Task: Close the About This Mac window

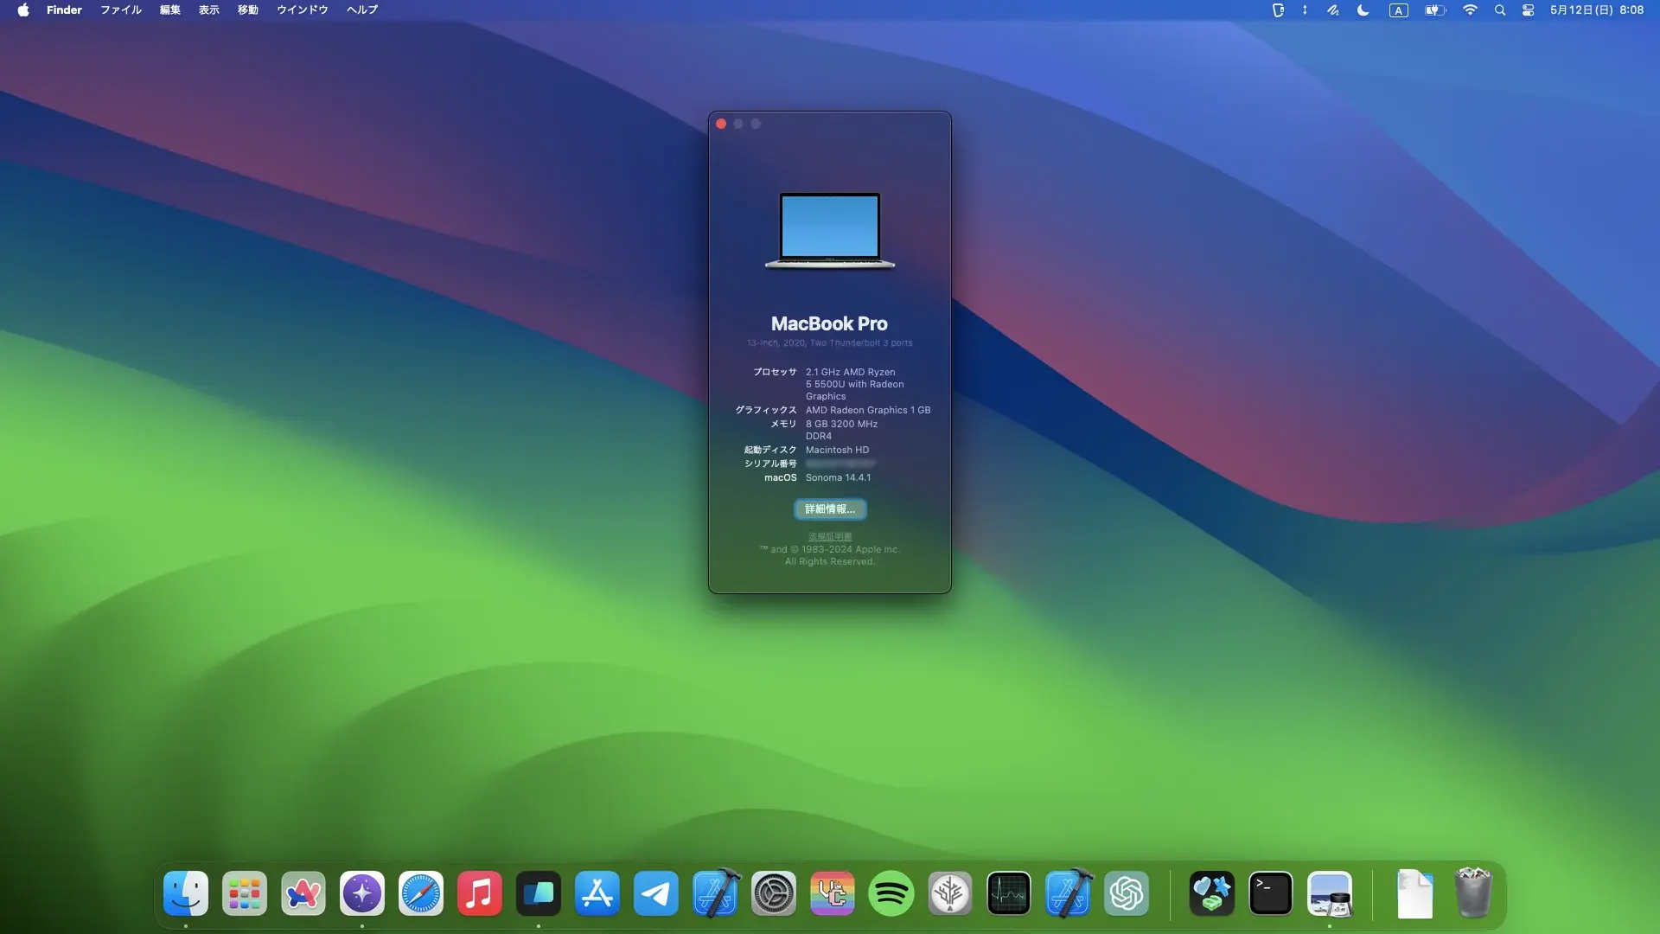Action: click(x=721, y=124)
